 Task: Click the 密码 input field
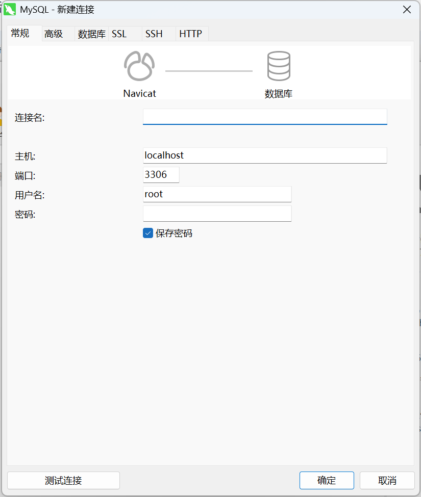[x=217, y=213]
